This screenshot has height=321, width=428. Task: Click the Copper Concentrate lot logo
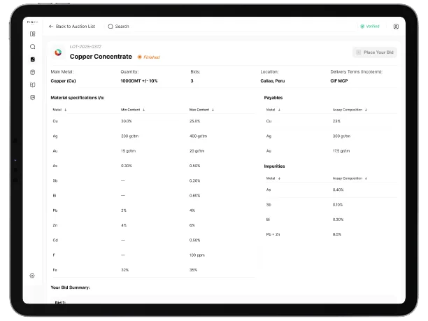click(58, 52)
